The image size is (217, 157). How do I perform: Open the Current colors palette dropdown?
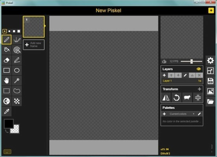point(182,114)
